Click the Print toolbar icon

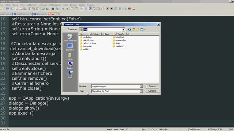(x=24, y=9)
